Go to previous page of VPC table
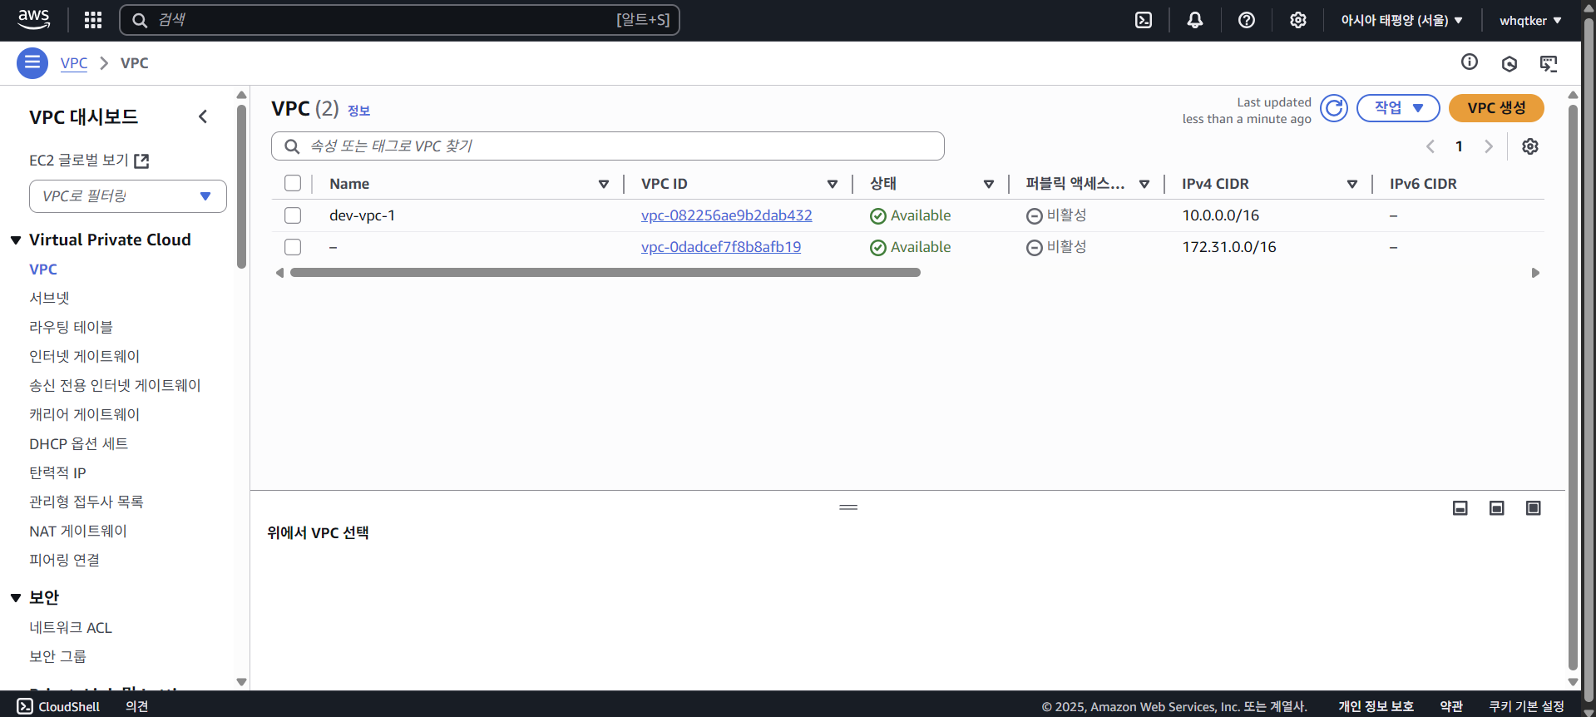The image size is (1596, 717). click(x=1430, y=146)
